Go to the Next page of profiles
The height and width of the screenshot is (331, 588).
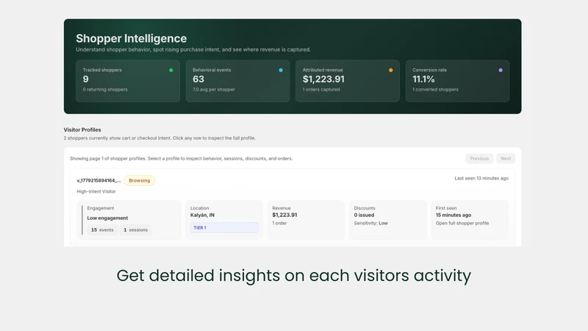pyautogui.click(x=506, y=158)
